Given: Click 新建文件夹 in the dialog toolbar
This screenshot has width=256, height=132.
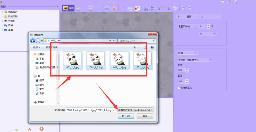Looking at the screenshot, I should [52, 48].
